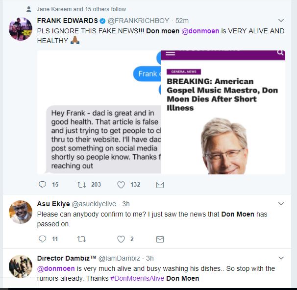
Task: Share Asu Ekiye's tweet by message
Action: [160, 239]
